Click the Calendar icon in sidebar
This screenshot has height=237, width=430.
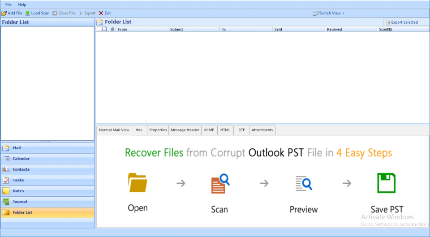[x=6, y=159]
